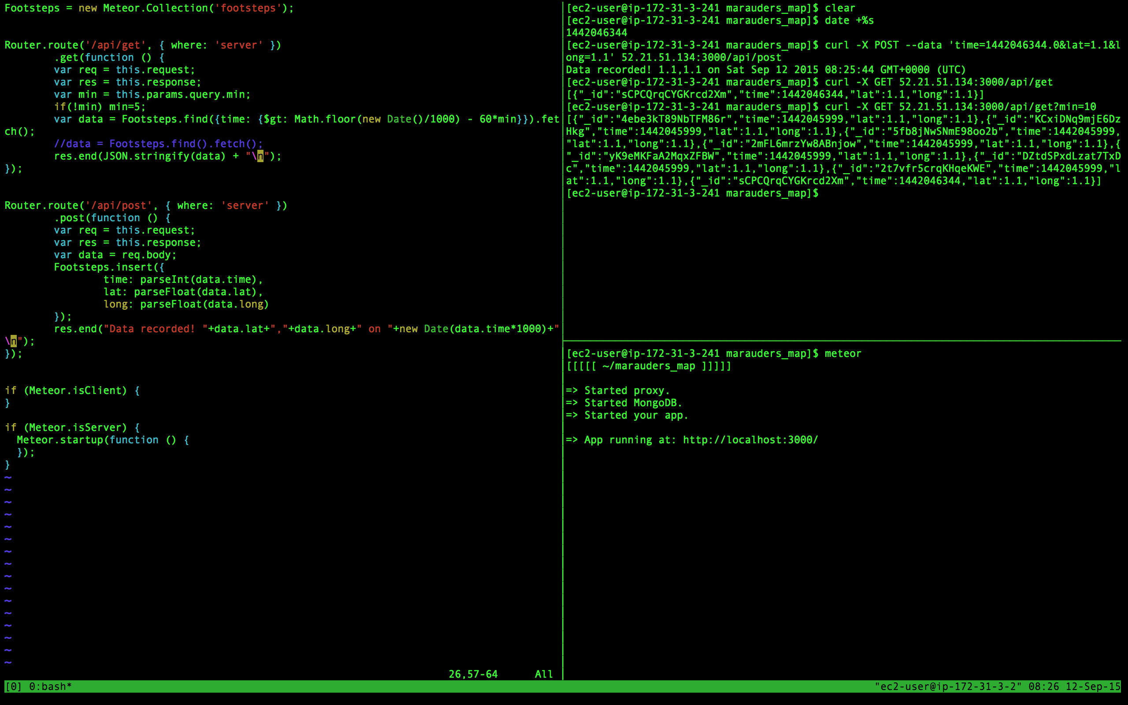Click the curl GET with ?min=10 command
Image resolution: width=1128 pixels, height=705 pixels.
pyautogui.click(x=960, y=107)
